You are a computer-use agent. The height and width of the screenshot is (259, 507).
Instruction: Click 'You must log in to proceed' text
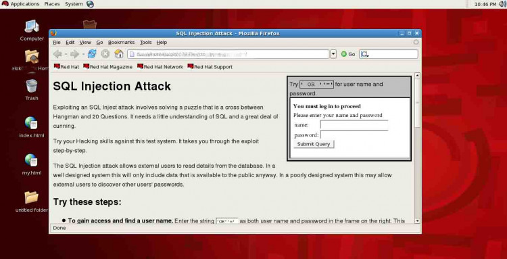pyautogui.click(x=327, y=106)
